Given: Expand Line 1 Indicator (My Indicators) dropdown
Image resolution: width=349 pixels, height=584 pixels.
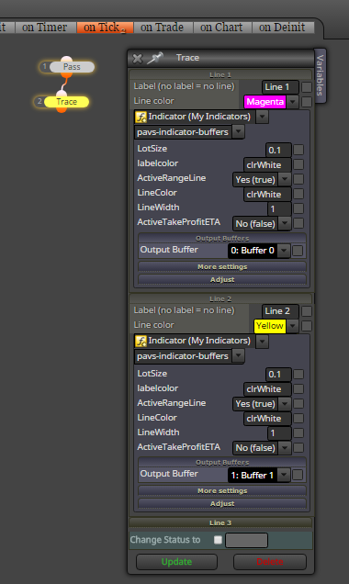Looking at the screenshot, I should tap(263, 117).
